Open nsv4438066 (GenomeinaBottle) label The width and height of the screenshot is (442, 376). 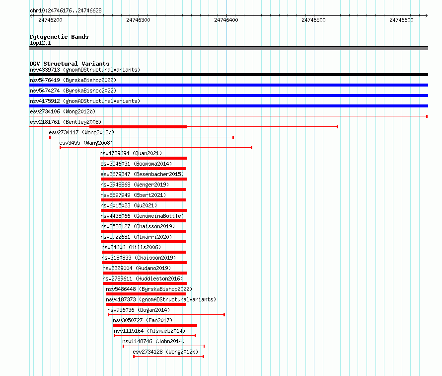(142, 216)
